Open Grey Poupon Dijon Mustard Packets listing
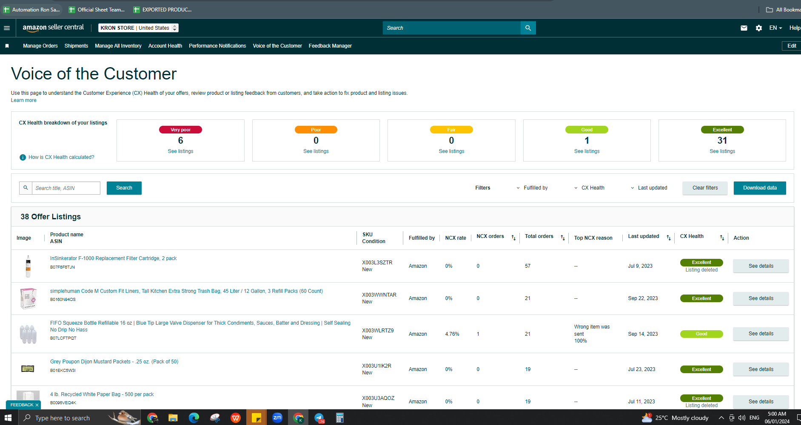Image resolution: width=801 pixels, height=425 pixels. point(114,362)
